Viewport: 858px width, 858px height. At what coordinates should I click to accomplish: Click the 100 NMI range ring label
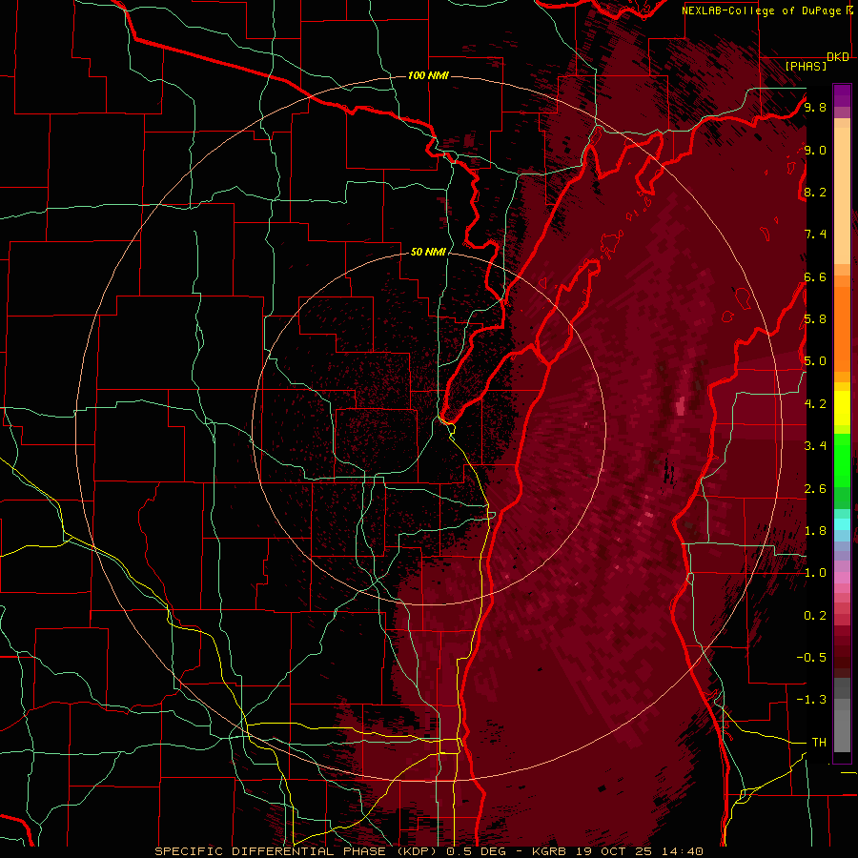(428, 75)
